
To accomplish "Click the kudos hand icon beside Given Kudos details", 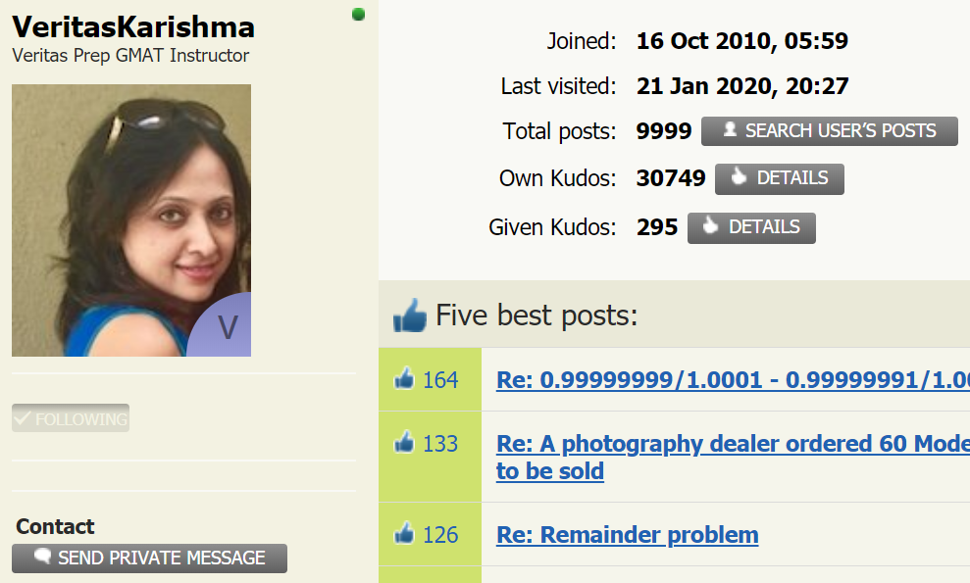I will click(x=710, y=225).
